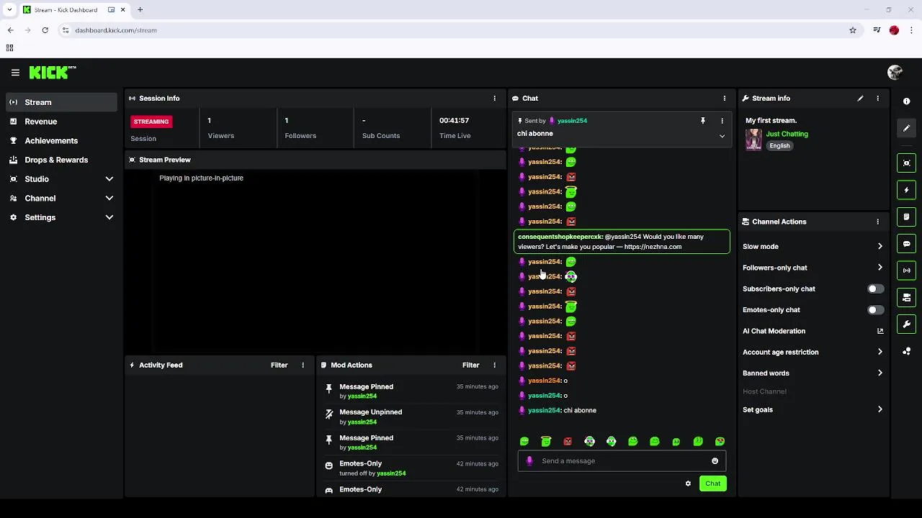Image resolution: width=922 pixels, height=518 pixels.
Task: Expand Account age restriction settings
Action: 813,353
